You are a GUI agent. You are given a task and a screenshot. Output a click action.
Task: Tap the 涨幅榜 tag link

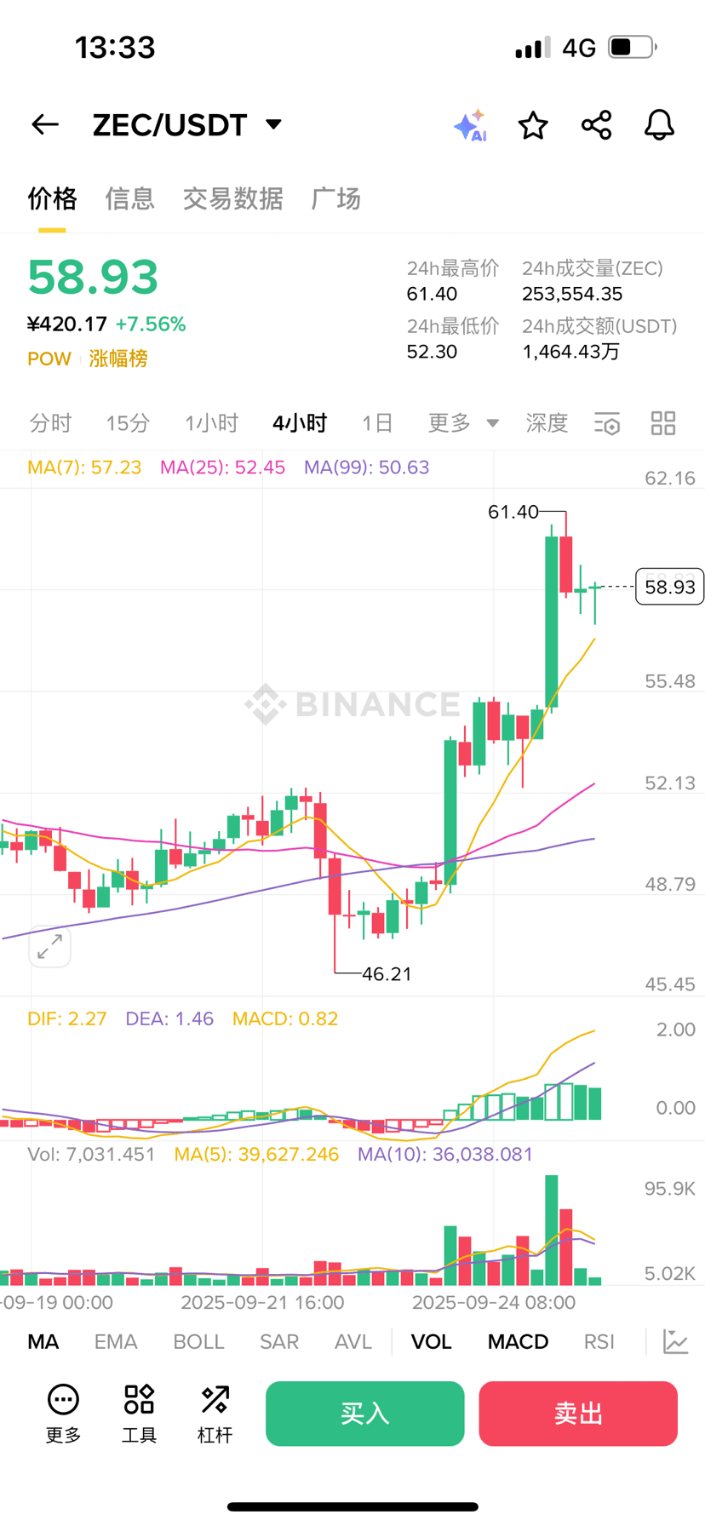point(118,359)
